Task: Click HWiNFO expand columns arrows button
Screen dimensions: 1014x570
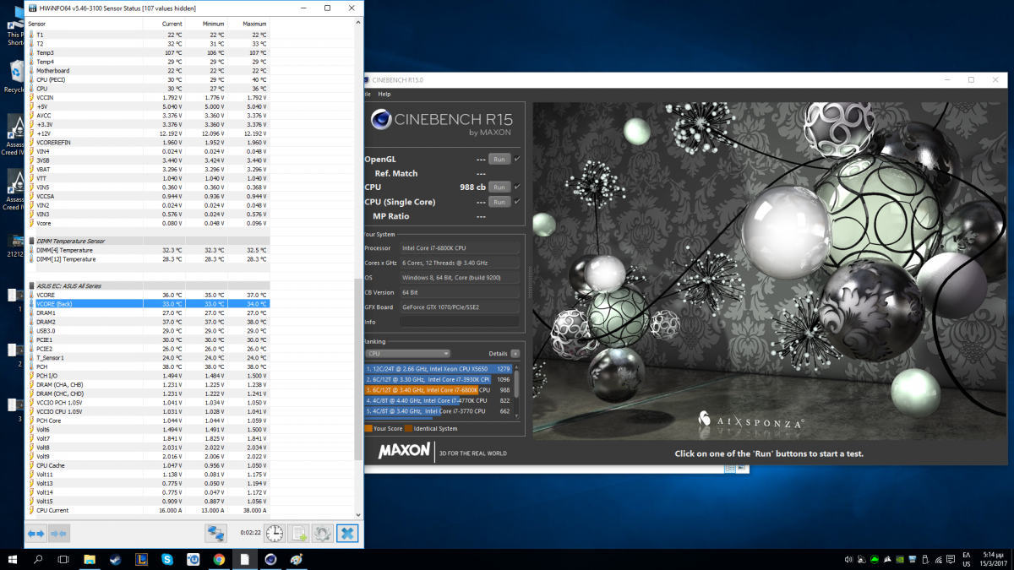Action: (35, 534)
